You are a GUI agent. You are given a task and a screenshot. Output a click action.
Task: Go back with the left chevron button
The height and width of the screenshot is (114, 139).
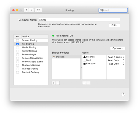26,10
